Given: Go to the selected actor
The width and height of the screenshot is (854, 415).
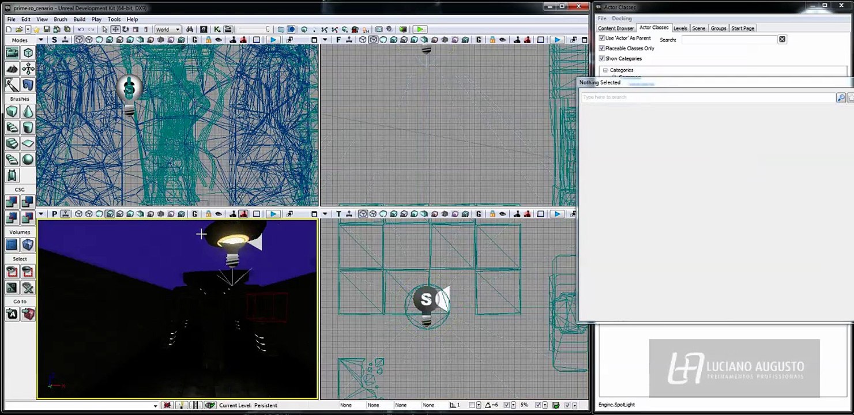Looking at the screenshot, I should click(x=12, y=314).
